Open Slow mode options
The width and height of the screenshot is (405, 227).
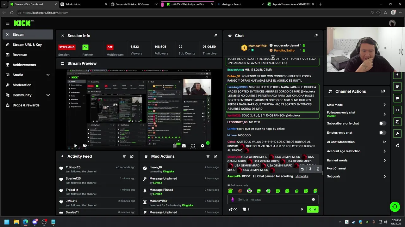click(x=357, y=105)
